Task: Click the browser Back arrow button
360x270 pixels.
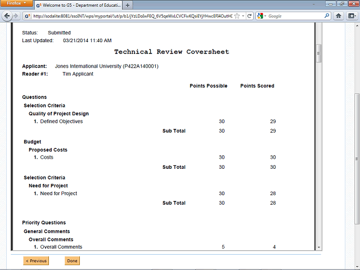Action: (7, 16)
